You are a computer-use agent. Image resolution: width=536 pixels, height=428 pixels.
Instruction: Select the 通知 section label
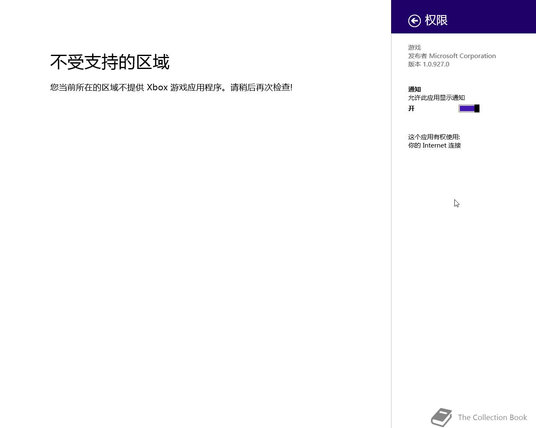click(415, 89)
